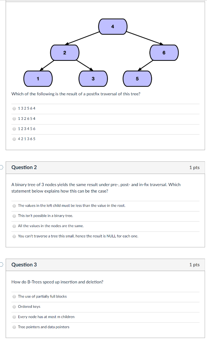
Task: Choose "This isn't possible in a binary tree"
Action: pyautogui.click(x=14, y=216)
